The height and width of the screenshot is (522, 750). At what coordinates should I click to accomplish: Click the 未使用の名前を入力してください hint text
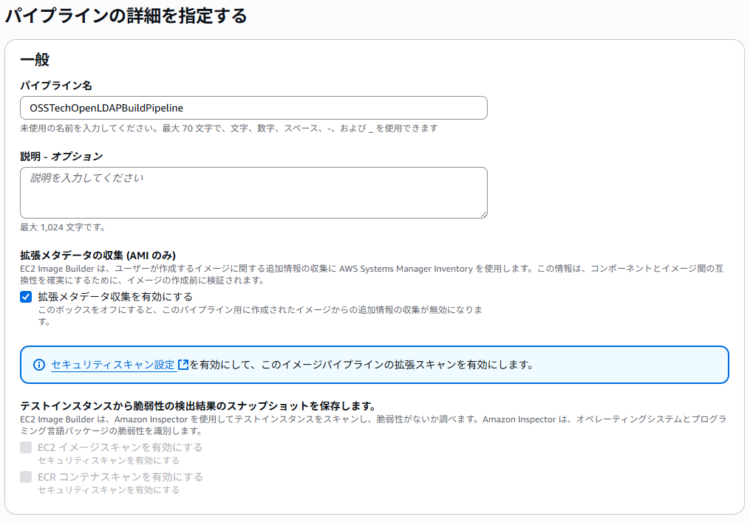[229, 128]
